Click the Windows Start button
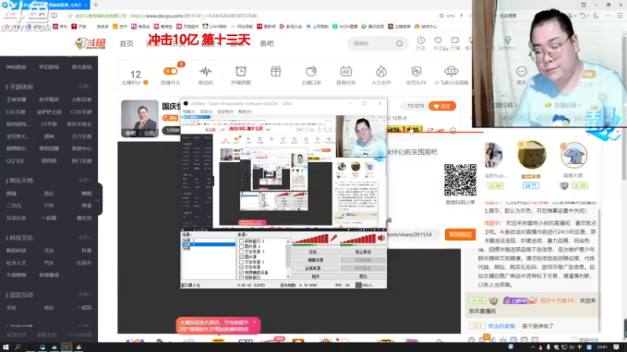 (5, 347)
